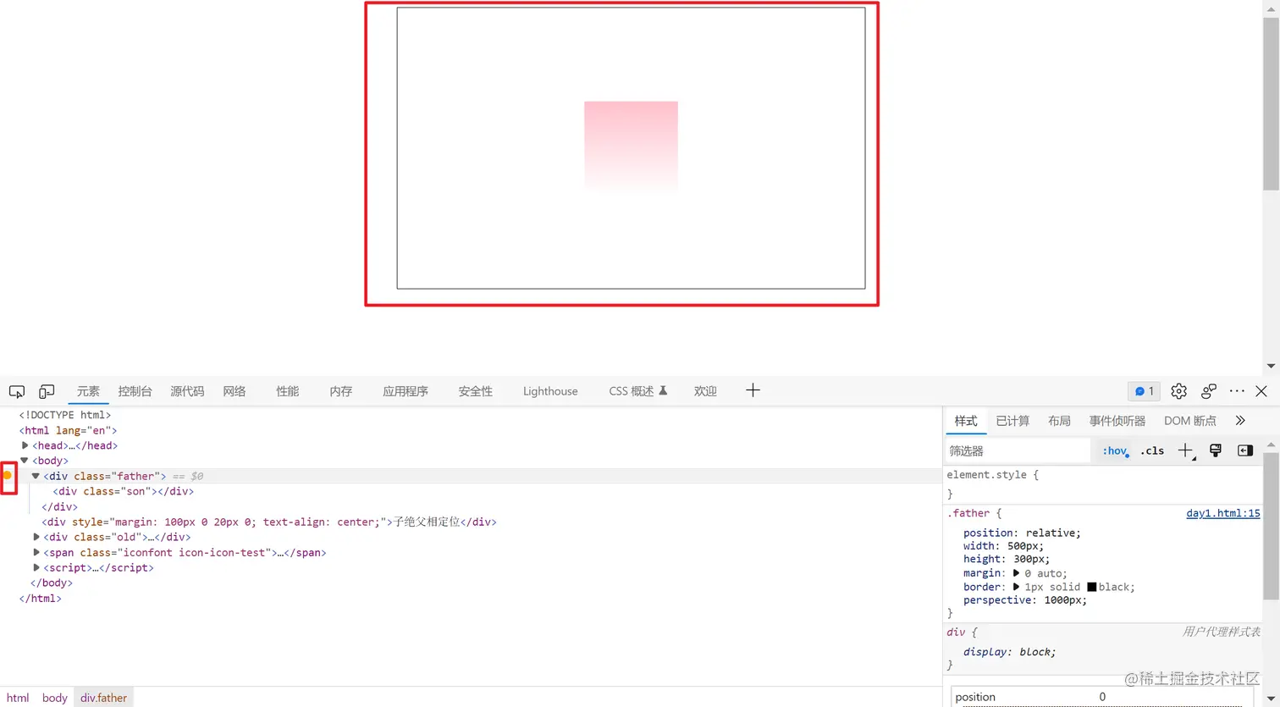Switch to the 网络 tab
This screenshot has height=707, width=1280.
coord(234,391)
